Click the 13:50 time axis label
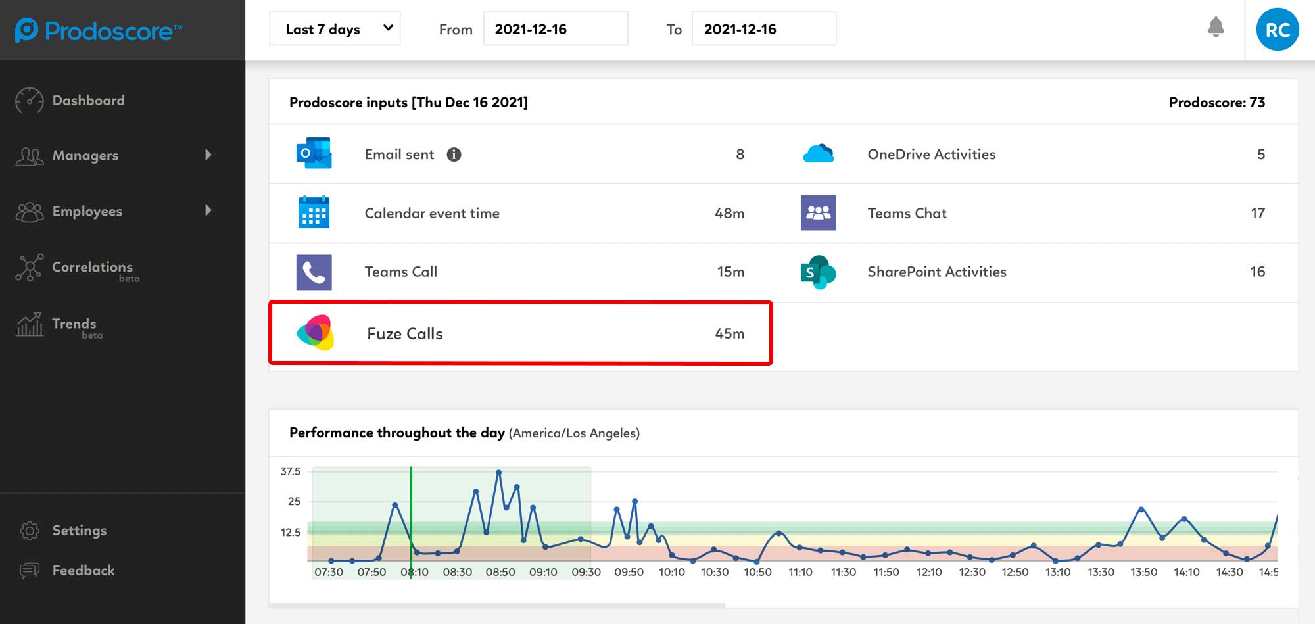This screenshot has width=1315, height=624. point(1143,572)
